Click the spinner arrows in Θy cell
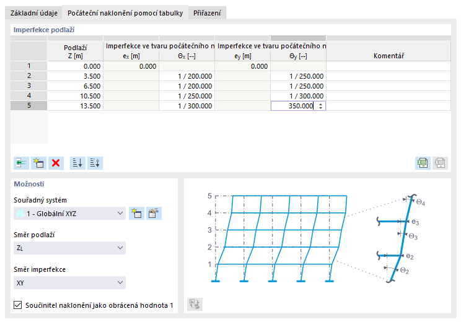 tap(320, 106)
